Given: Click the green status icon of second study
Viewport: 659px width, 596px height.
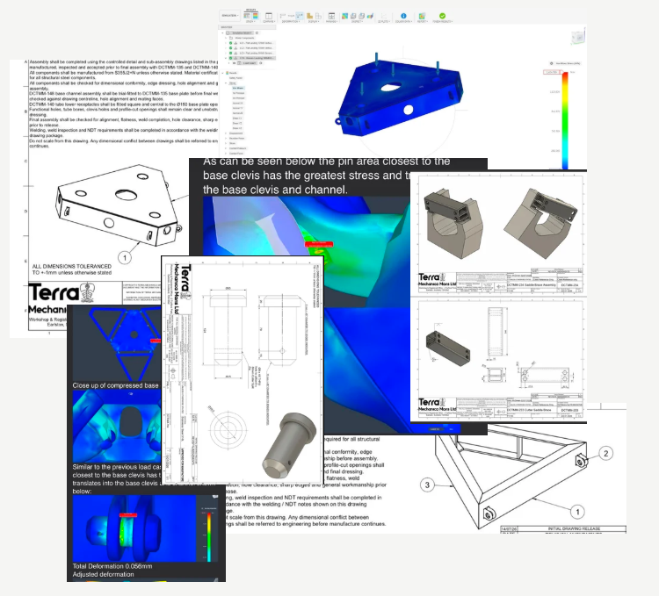Looking at the screenshot, I should (x=231, y=48).
